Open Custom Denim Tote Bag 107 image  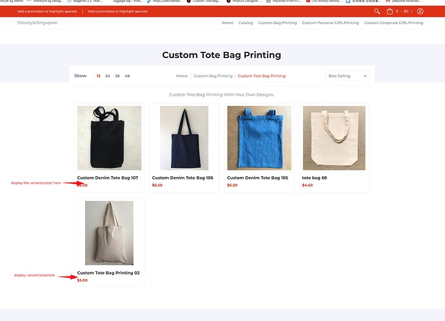click(x=109, y=138)
